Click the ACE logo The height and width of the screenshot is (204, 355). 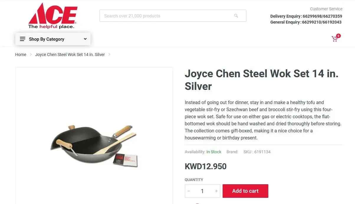tap(52, 16)
